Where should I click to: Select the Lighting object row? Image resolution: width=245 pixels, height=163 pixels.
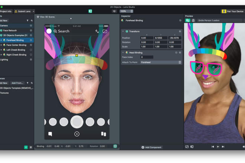pyautogui.click(x=17, y=60)
